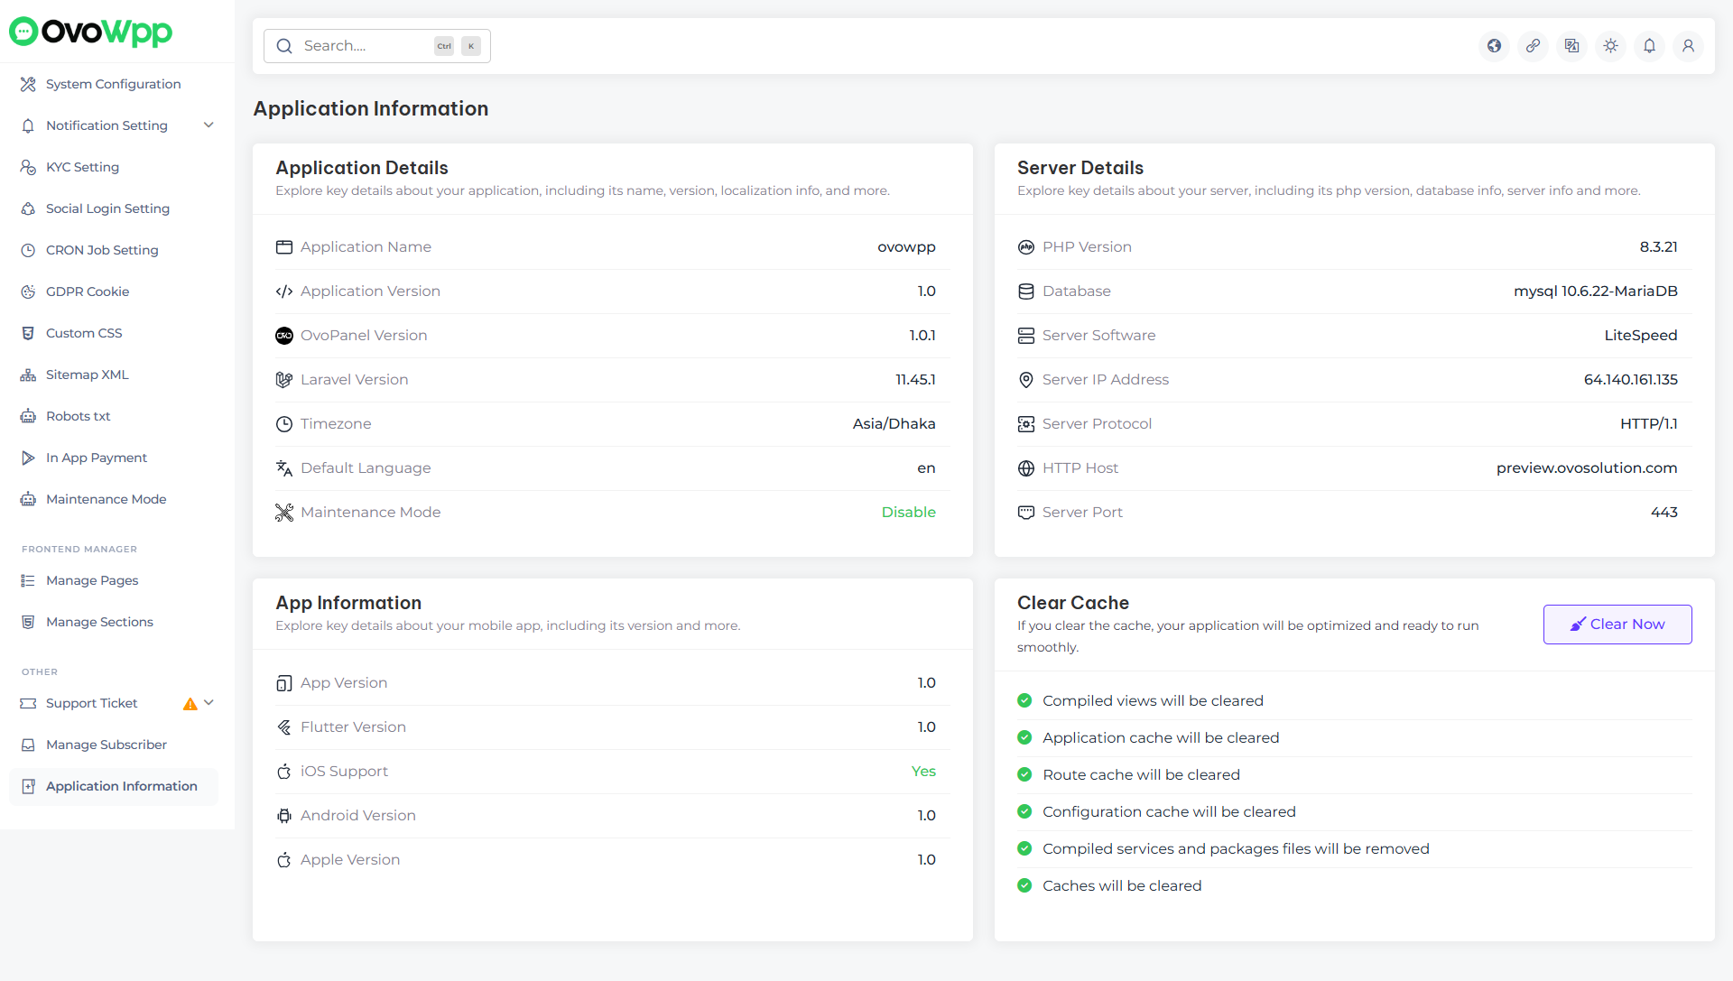The width and height of the screenshot is (1733, 981).
Task: Open Manage Pages under Frontend Manager
Action: click(92, 580)
